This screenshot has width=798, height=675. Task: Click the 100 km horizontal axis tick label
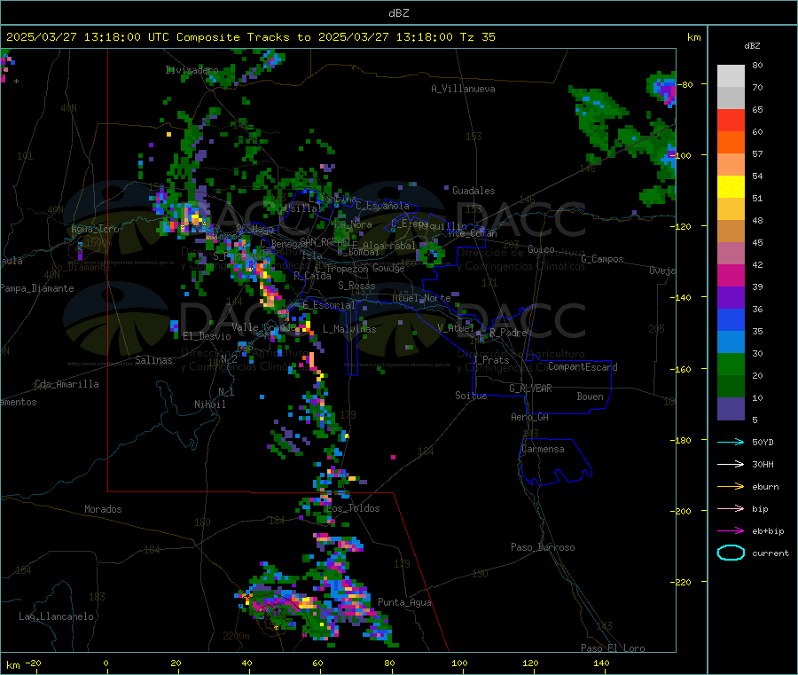(459, 663)
